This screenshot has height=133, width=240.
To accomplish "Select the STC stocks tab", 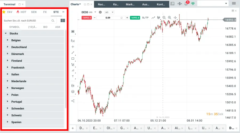I will tap(56, 12).
